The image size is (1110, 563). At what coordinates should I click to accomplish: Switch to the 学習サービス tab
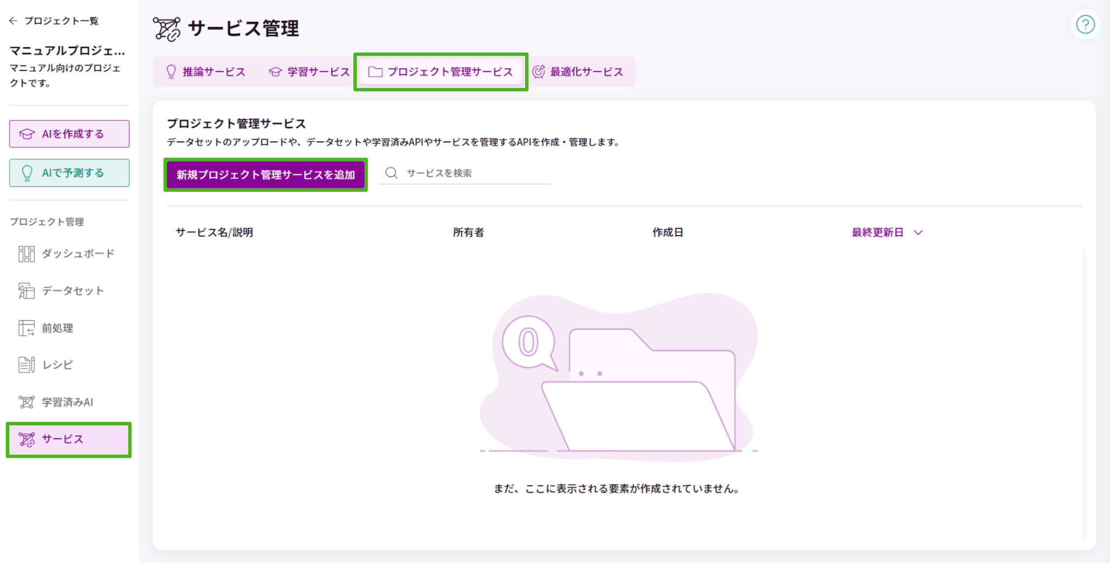pos(310,71)
